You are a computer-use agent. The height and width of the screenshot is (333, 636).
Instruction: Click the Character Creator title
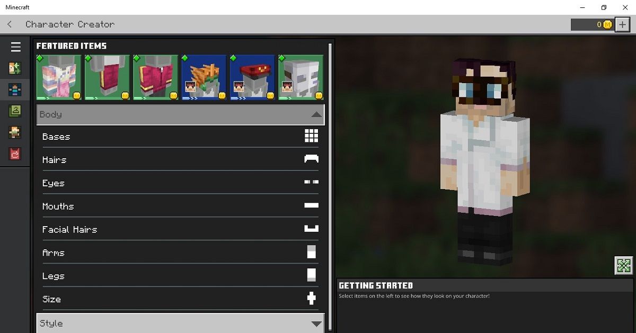point(70,24)
